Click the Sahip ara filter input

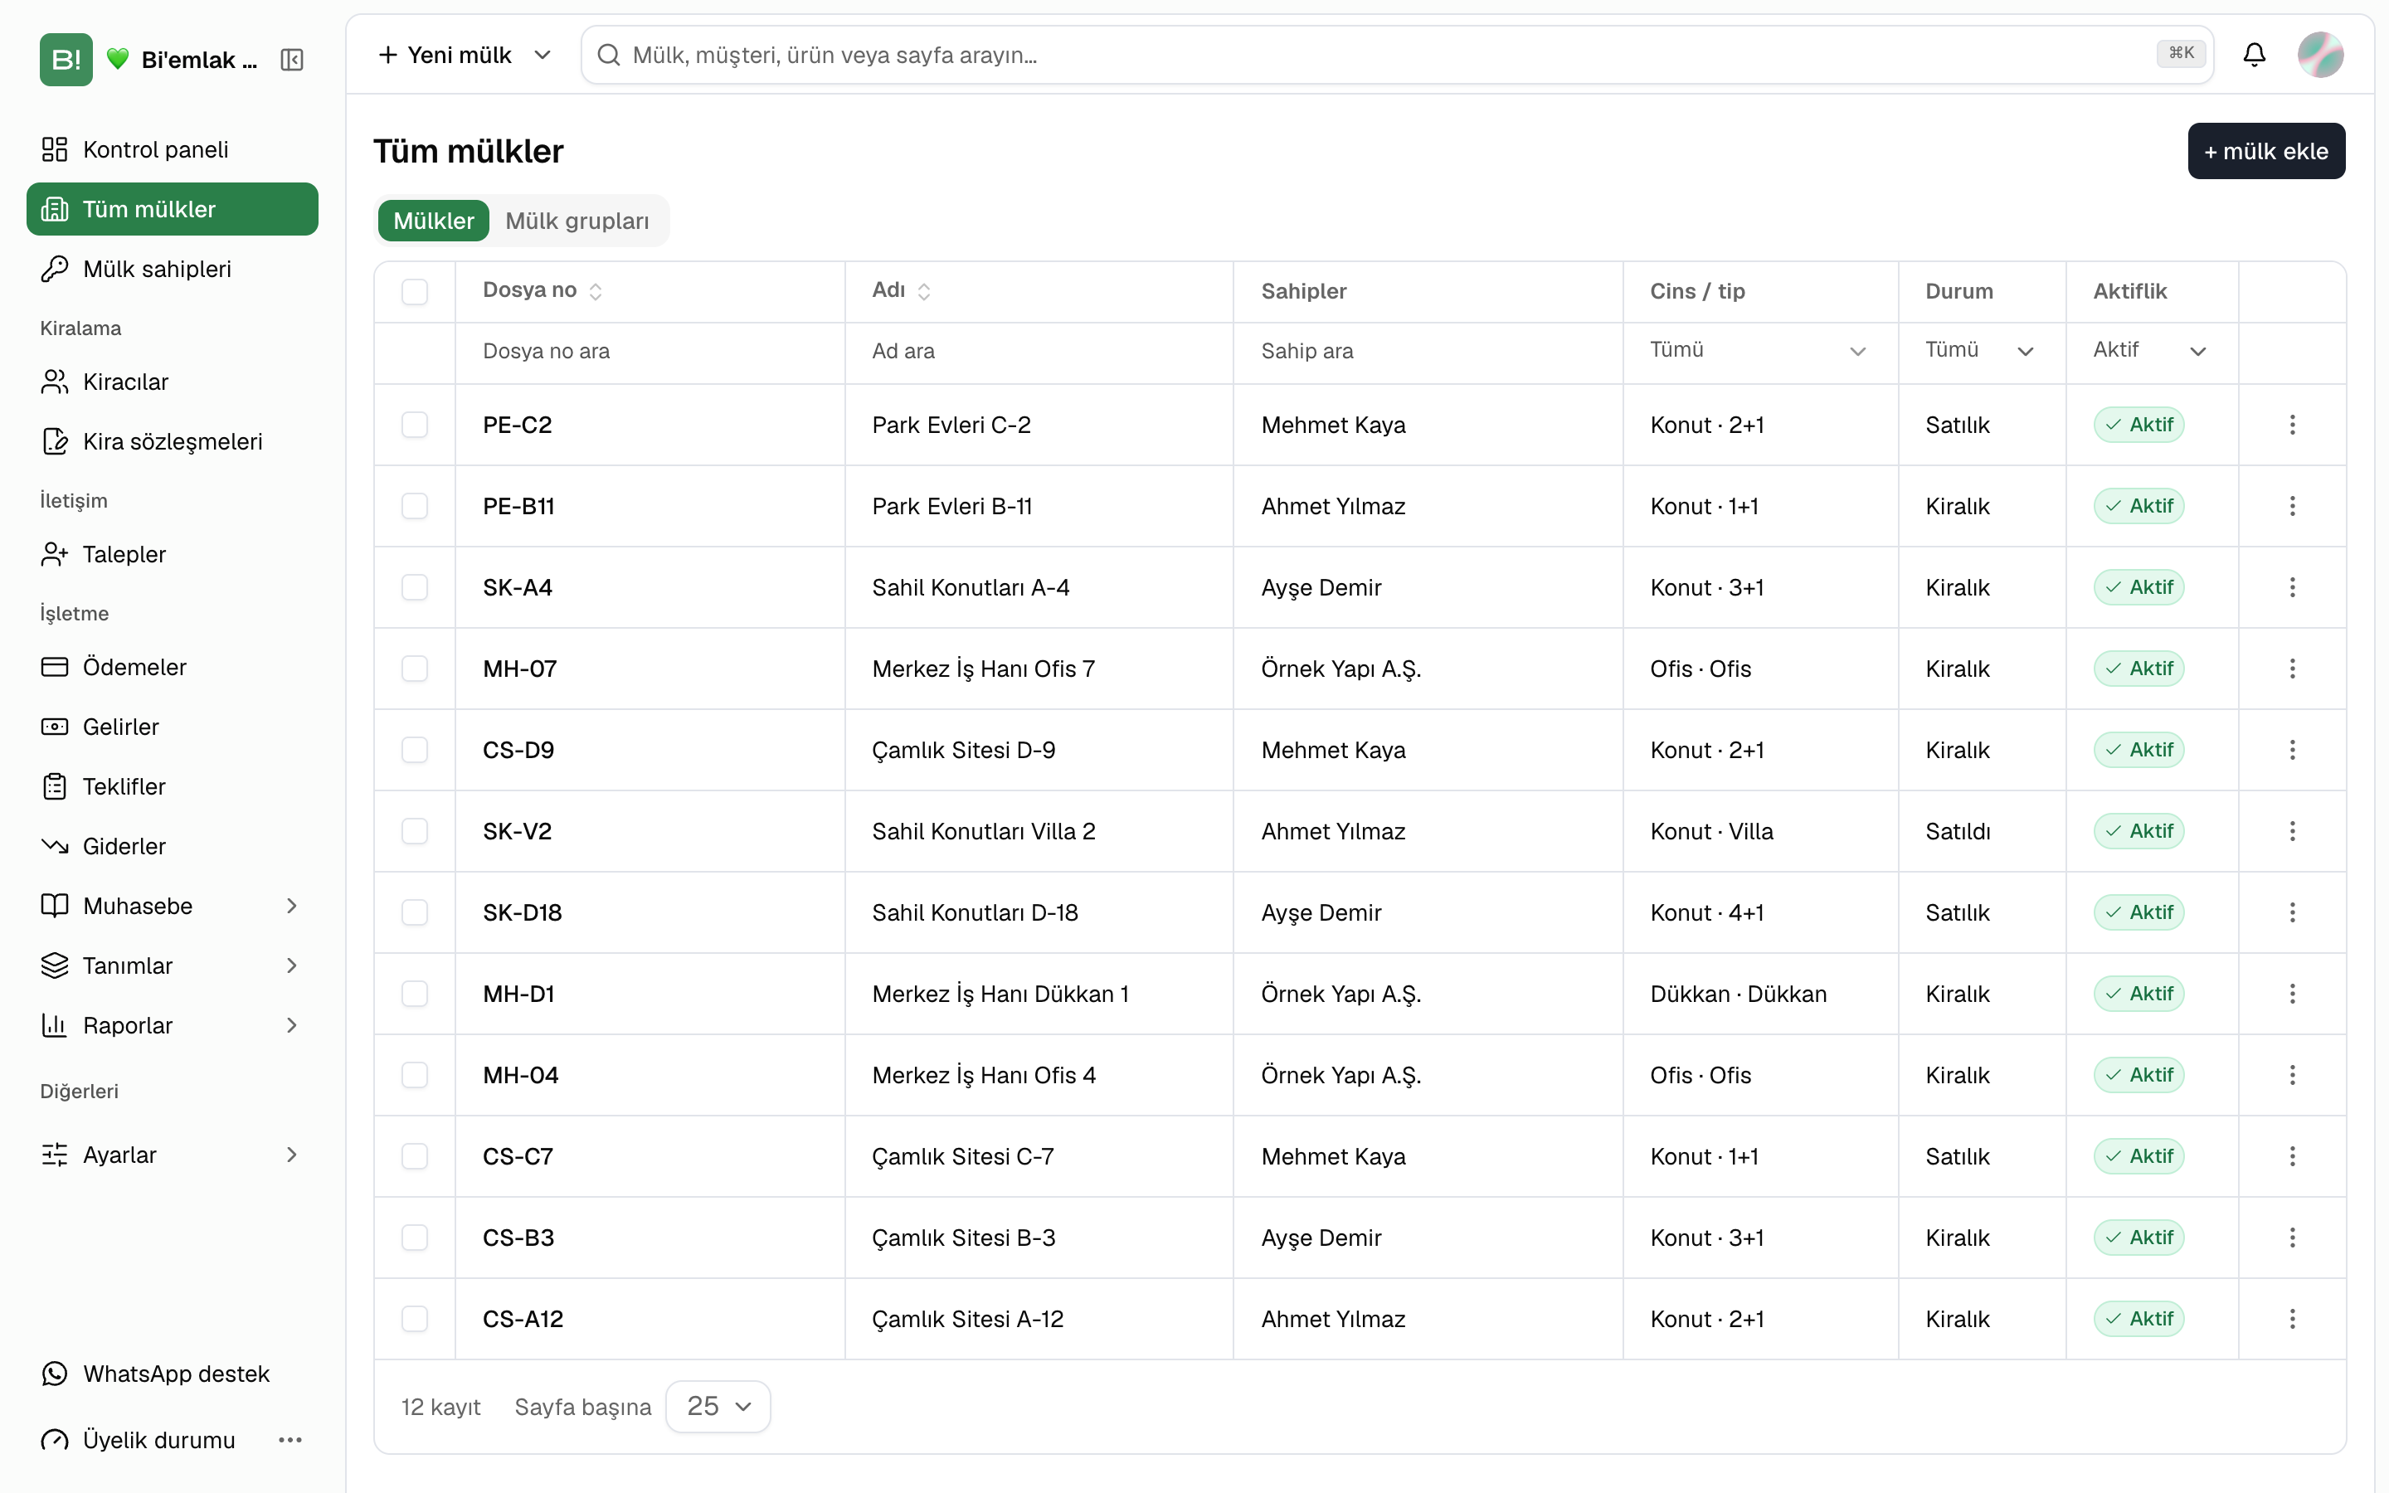tap(1428, 351)
